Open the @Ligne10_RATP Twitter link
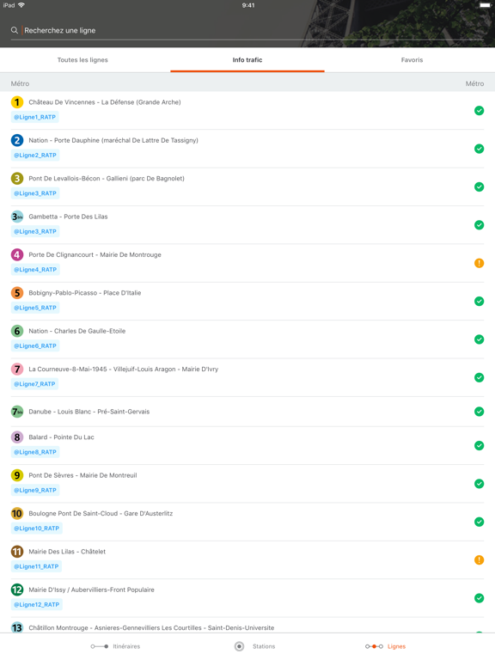The width and height of the screenshot is (495, 660). (37, 529)
